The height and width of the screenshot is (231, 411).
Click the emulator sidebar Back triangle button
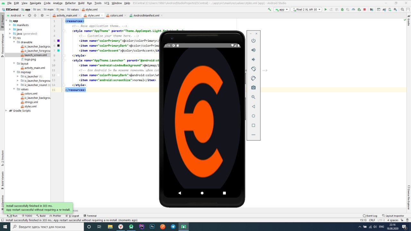click(x=253, y=107)
